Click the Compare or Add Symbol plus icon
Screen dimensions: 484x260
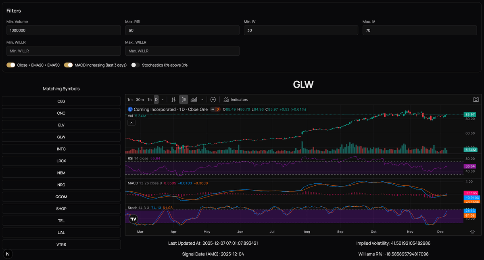coord(213,99)
